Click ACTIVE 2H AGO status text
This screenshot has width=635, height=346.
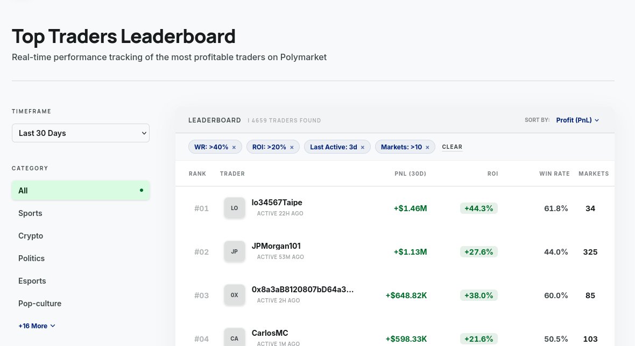(278, 300)
